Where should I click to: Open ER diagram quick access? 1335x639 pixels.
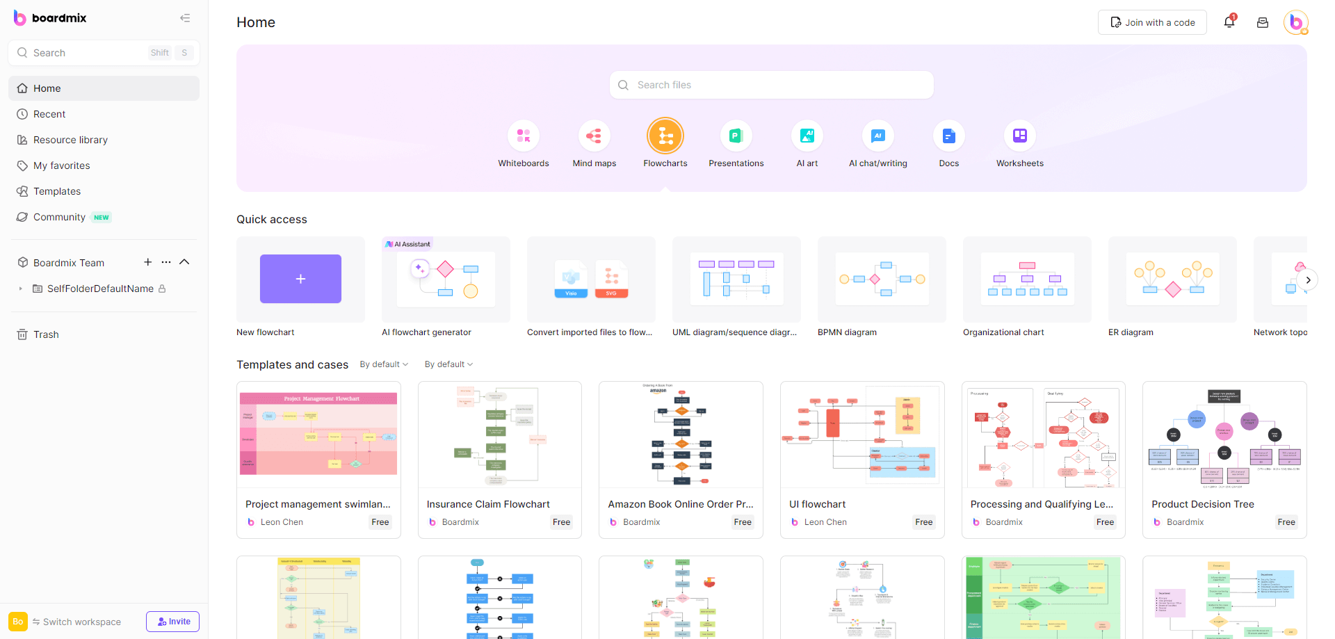point(1172,279)
